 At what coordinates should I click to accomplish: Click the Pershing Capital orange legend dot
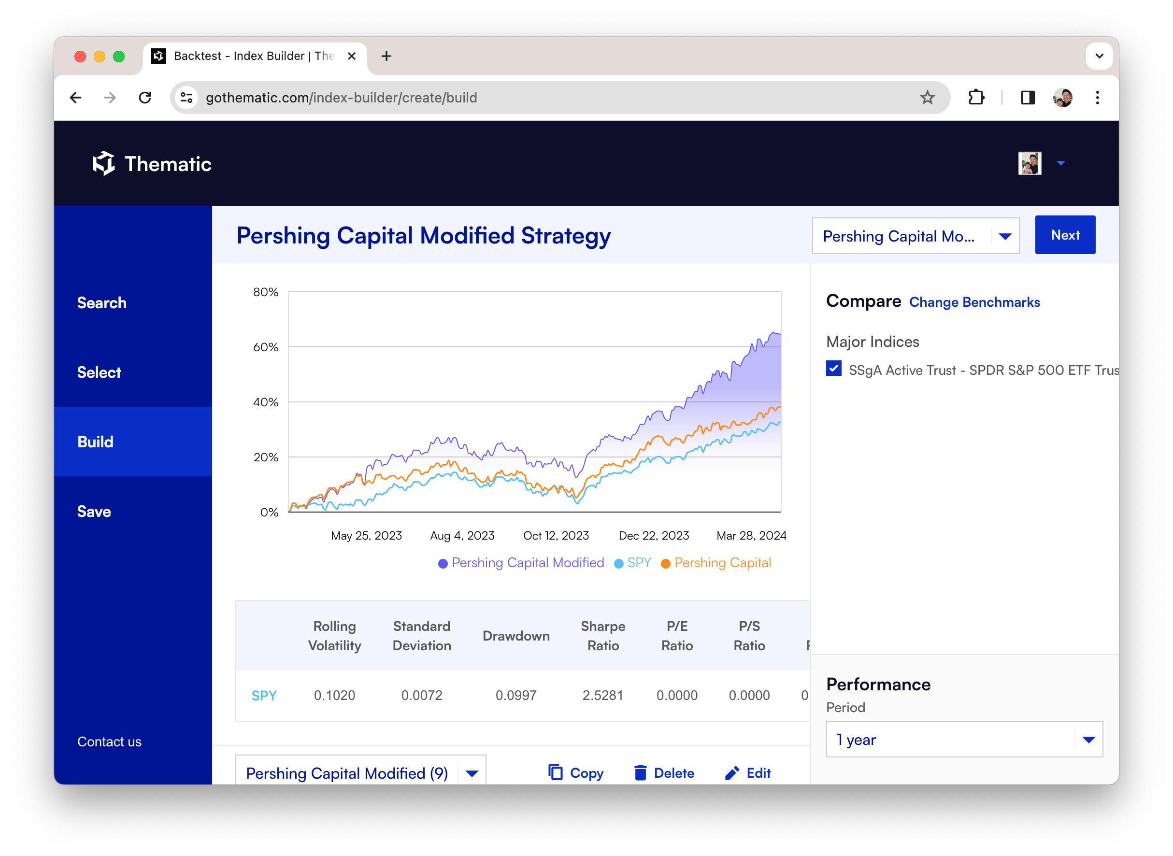coord(665,564)
